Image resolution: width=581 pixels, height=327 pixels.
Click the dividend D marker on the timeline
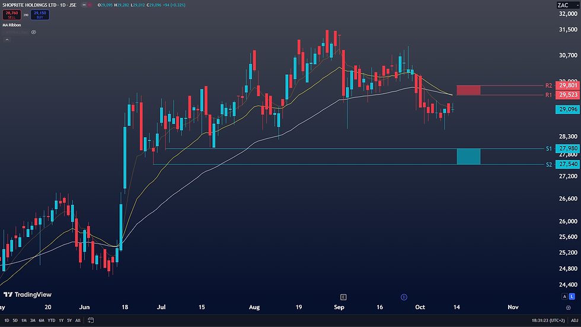(x=404, y=297)
